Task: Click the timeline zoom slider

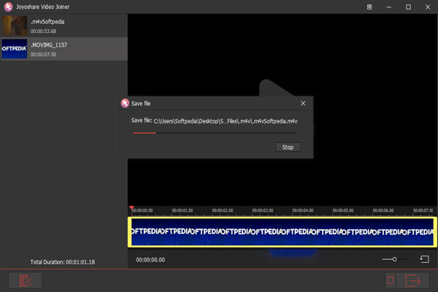Action: pyautogui.click(x=395, y=259)
